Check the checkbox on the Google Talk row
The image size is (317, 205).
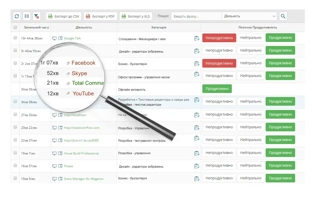point(15,38)
